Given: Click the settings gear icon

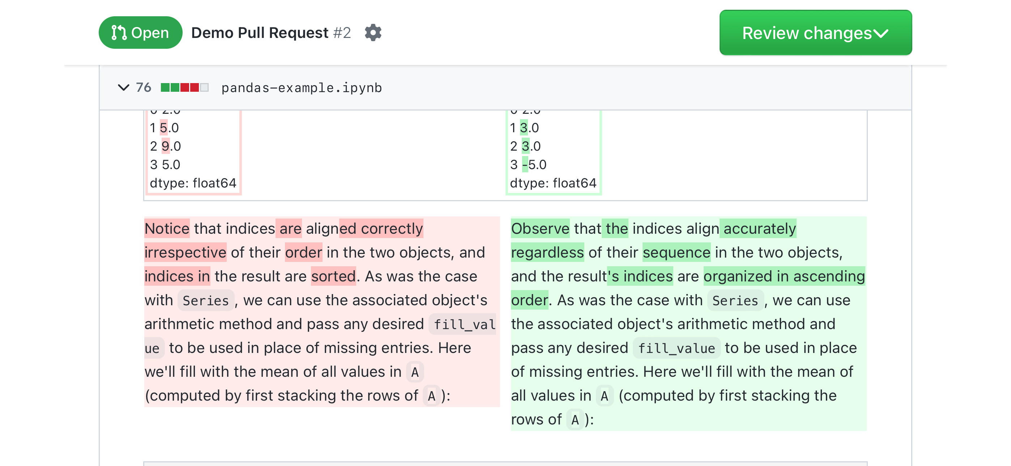Looking at the screenshot, I should 373,33.
